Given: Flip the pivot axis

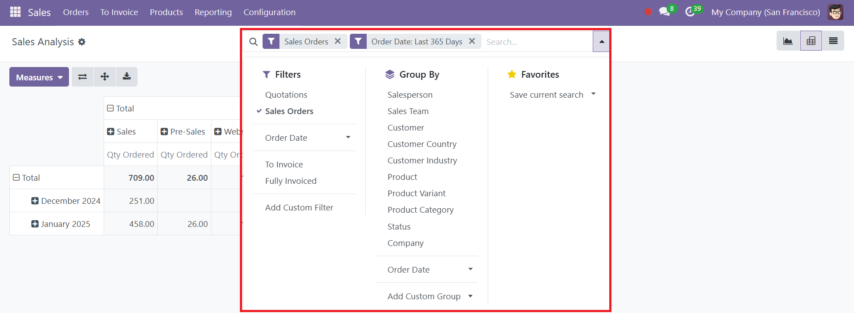Looking at the screenshot, I should click(82, 77).
